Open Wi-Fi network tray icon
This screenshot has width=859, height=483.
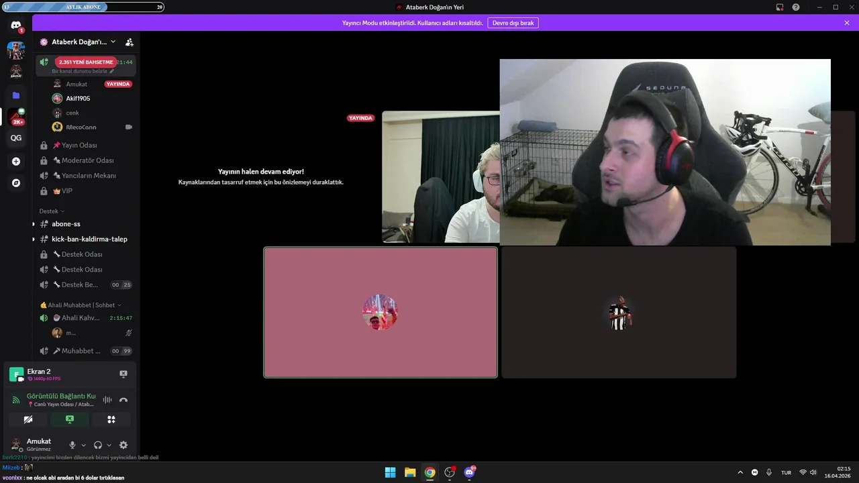pos(803,472)
